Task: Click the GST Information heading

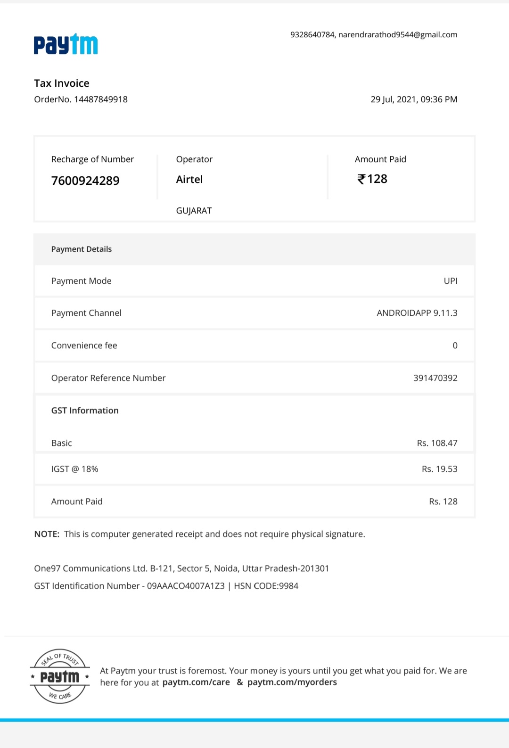Action: 85,411
